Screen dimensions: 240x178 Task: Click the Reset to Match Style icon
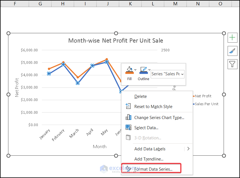(128, 107)
